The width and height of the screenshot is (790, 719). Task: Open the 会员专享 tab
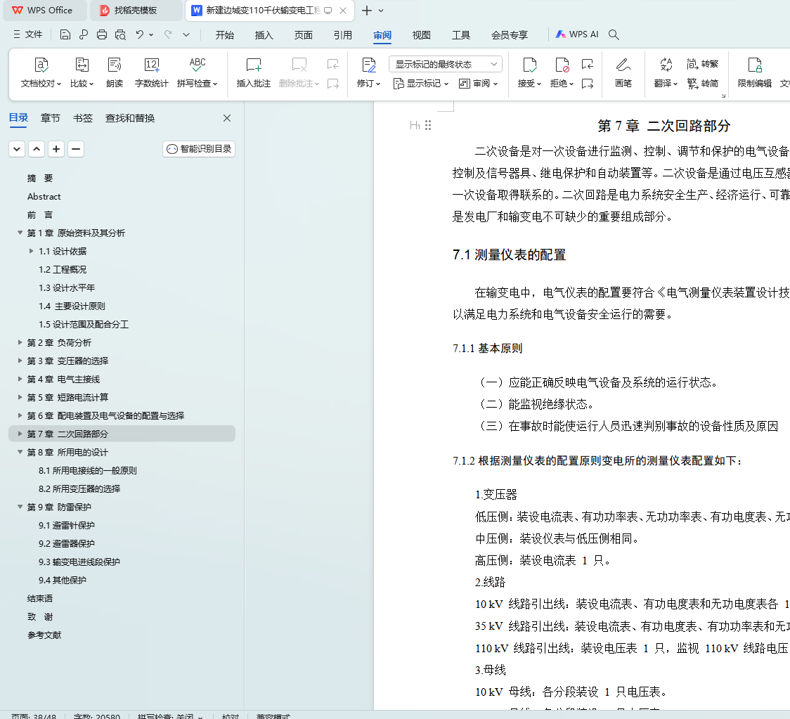pos(510,34)
